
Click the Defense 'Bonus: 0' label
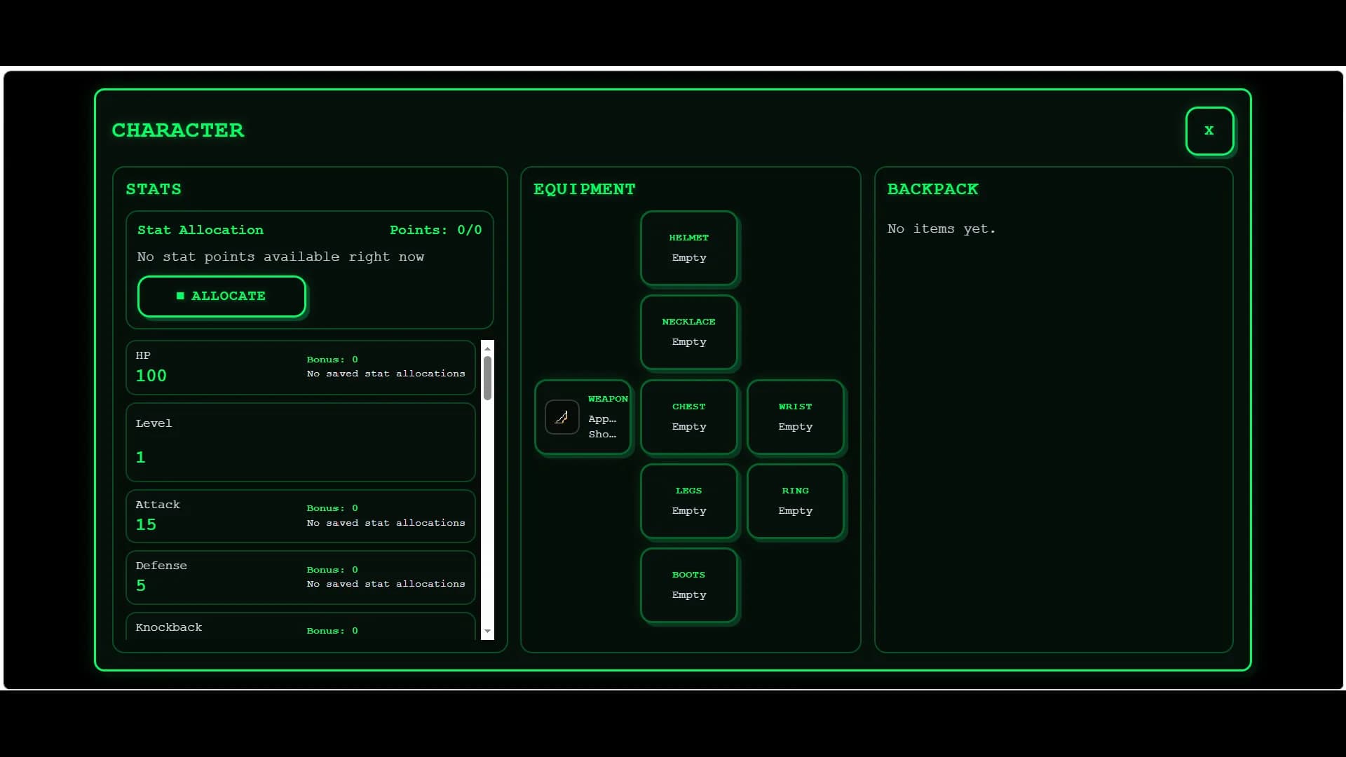click(332, 570)
